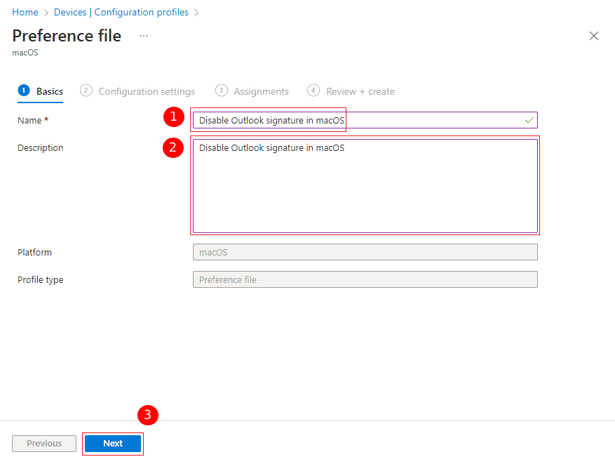Switch to the Basics tab
615x464 pixels.
click(x=49, y=91)
